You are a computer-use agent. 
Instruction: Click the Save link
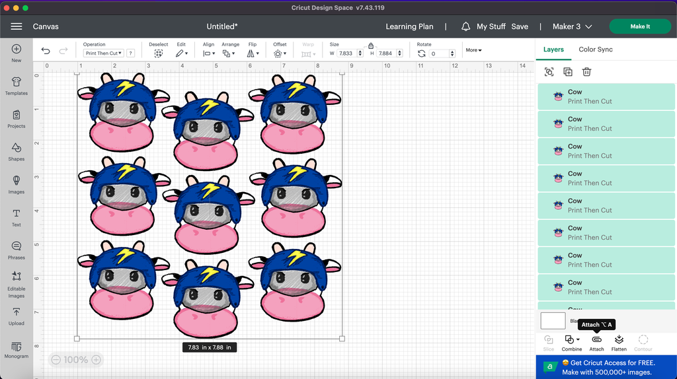(x=520, y=26)
